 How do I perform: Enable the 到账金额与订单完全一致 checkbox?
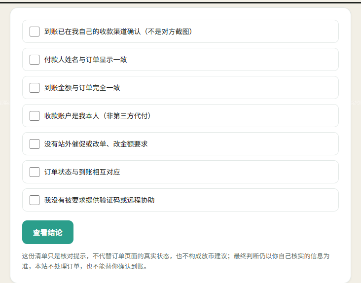[35, 88]
